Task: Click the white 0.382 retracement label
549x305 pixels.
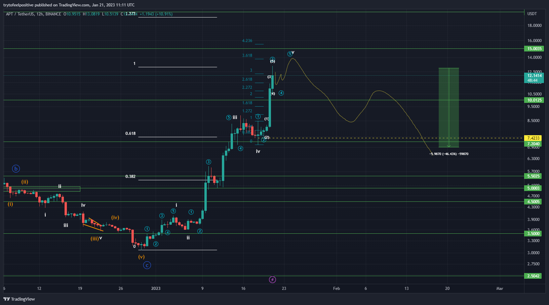Action: [x=130, y=177]
